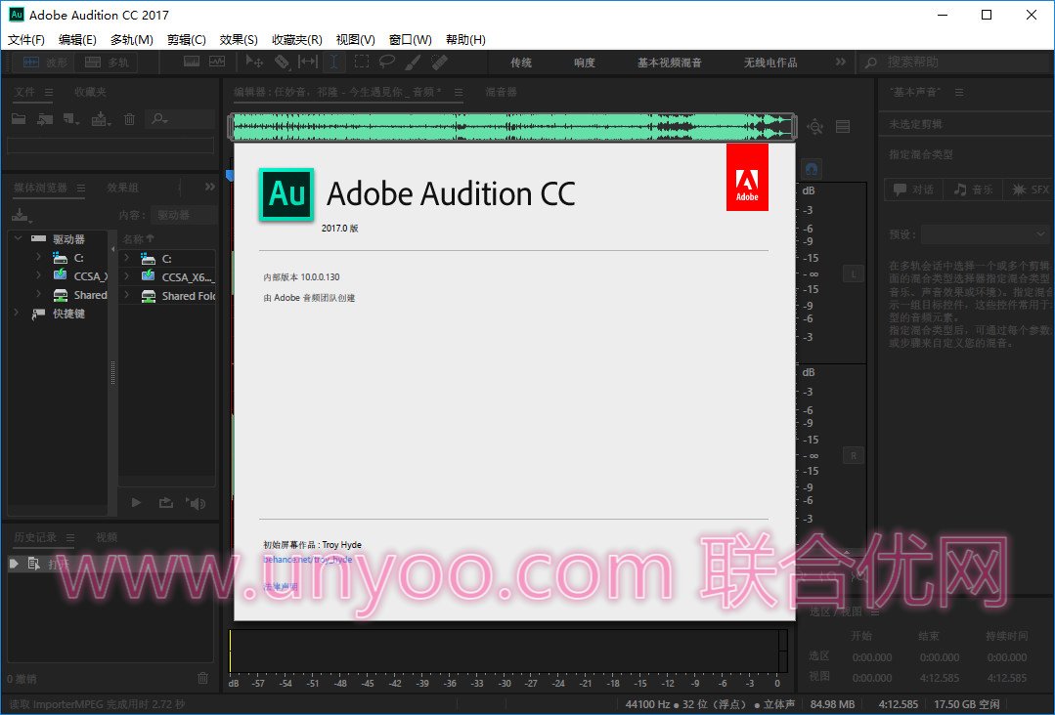Select the Paintbrush Selection tool
The width and height of the screenshot is (1055, 715).
[414, 62]
